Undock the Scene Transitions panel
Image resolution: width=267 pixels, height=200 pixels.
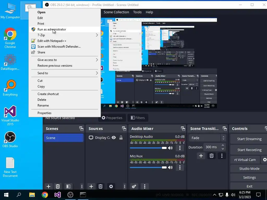point(224,129)
